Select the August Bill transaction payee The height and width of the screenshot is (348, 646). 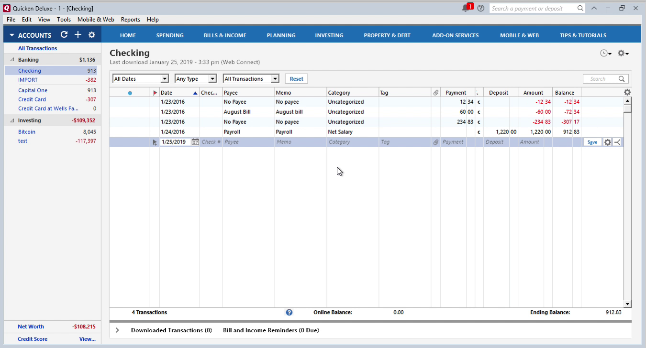pos(237,112)
